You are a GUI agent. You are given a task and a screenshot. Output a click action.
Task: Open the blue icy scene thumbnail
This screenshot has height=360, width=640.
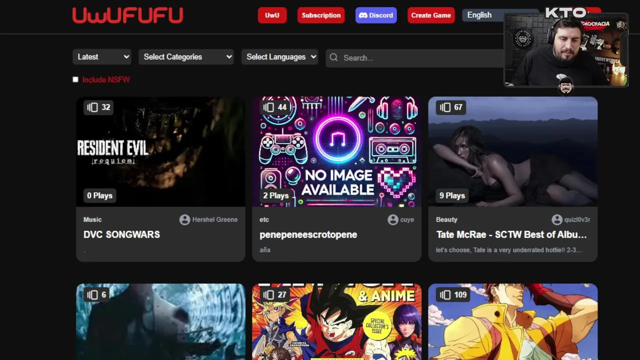[x=160, y=321]
